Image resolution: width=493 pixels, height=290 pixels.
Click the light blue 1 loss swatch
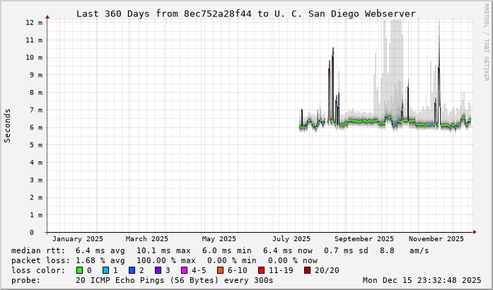pyautogui.click(x=105, y=269)
